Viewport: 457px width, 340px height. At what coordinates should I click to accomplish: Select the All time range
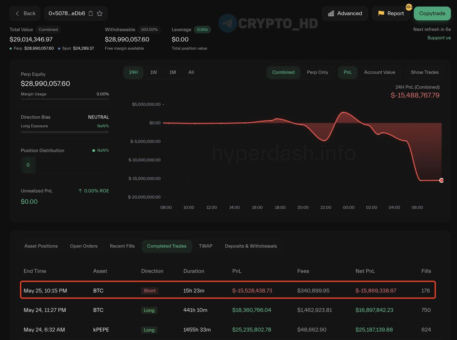[191, 72]
